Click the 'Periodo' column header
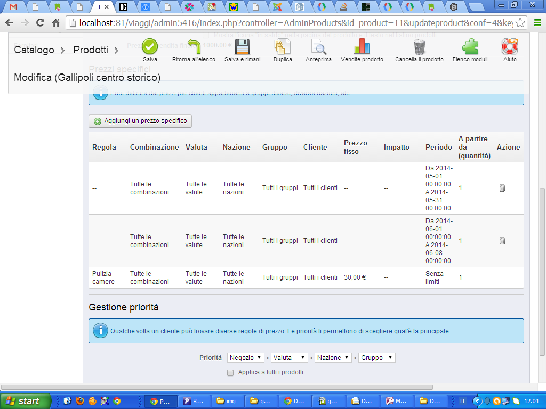The width and height of the screenshot is (546, 409). pos(439,147)
